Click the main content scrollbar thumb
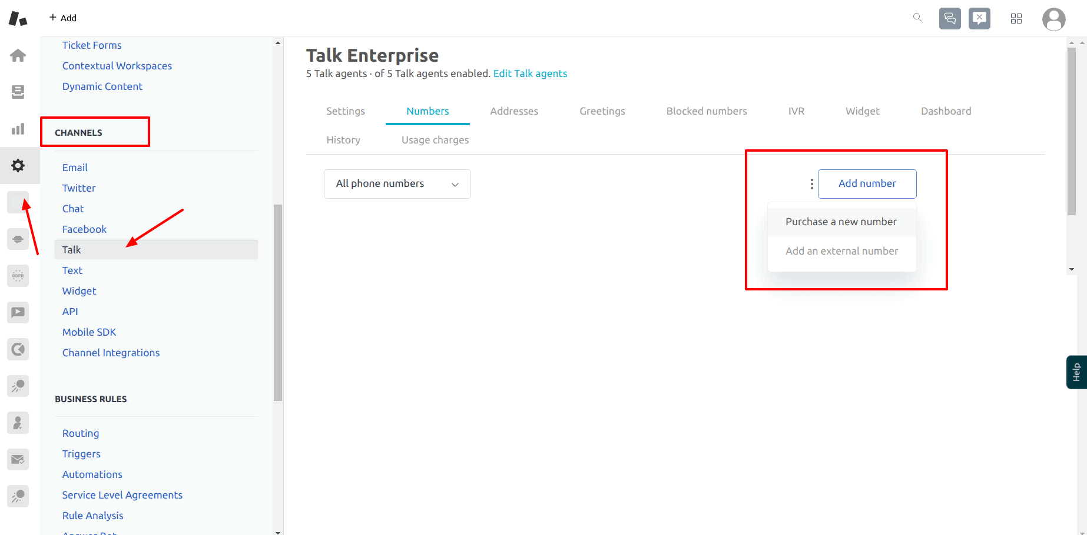The image size is (1087, 535). tap(1072, 132)
